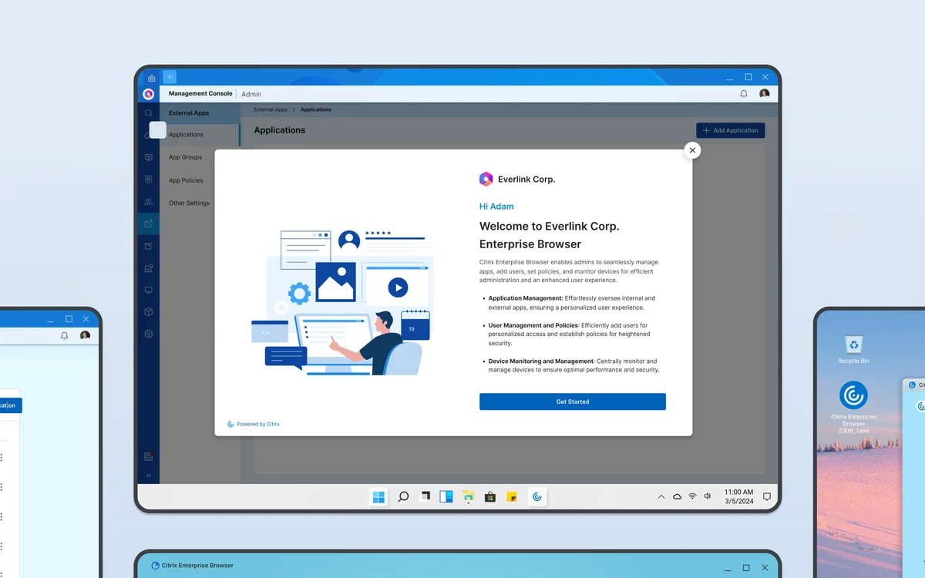Maximize the left partial window
This screenshot has width=925, height=578.
click(x=69, y=319)
